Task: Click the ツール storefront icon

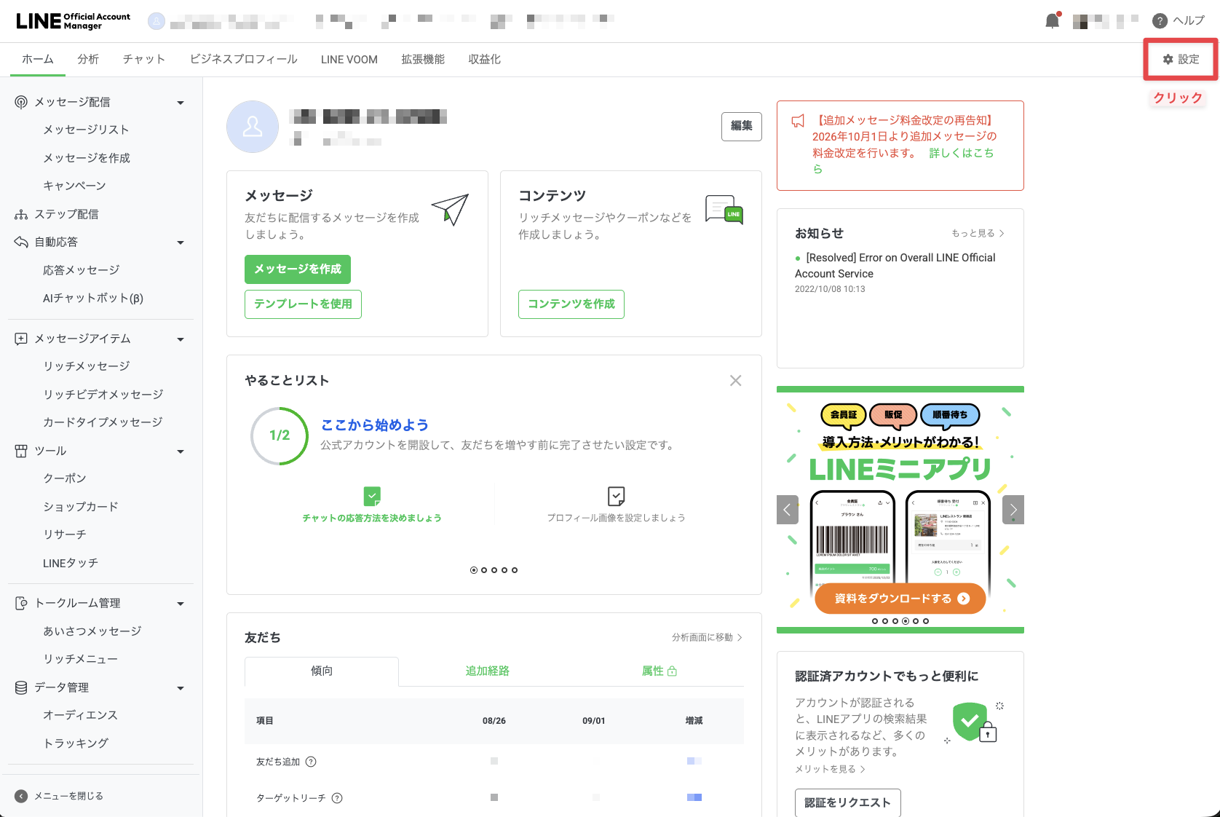Action: click(21, 451)
